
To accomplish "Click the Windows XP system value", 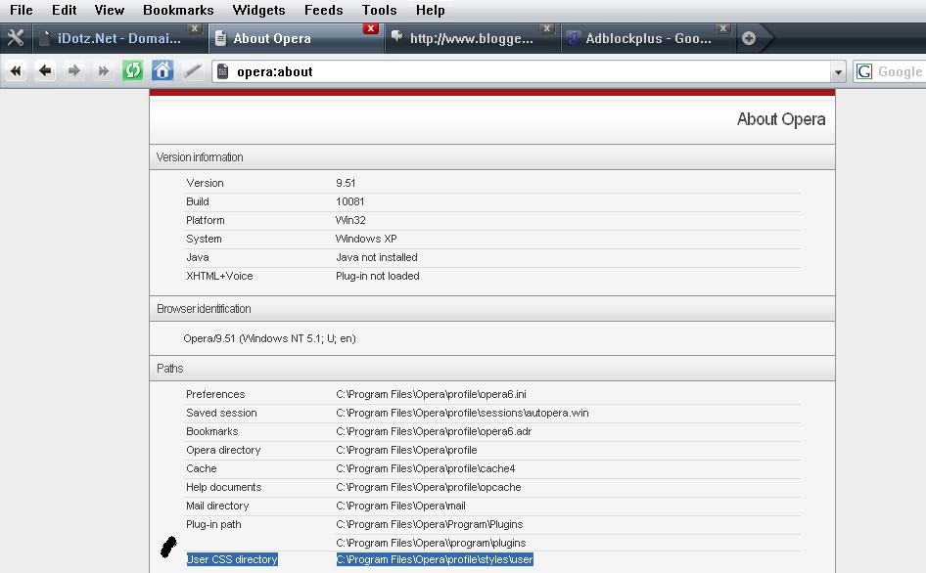I will click(x=365, y=239).
